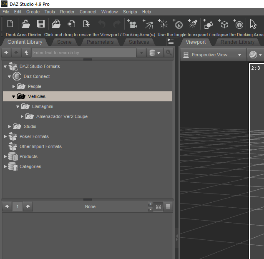Image resolution: width=264 pixels, height=259 pixels.
Task: Click the New Scene file icon
Action: point(10,24)
